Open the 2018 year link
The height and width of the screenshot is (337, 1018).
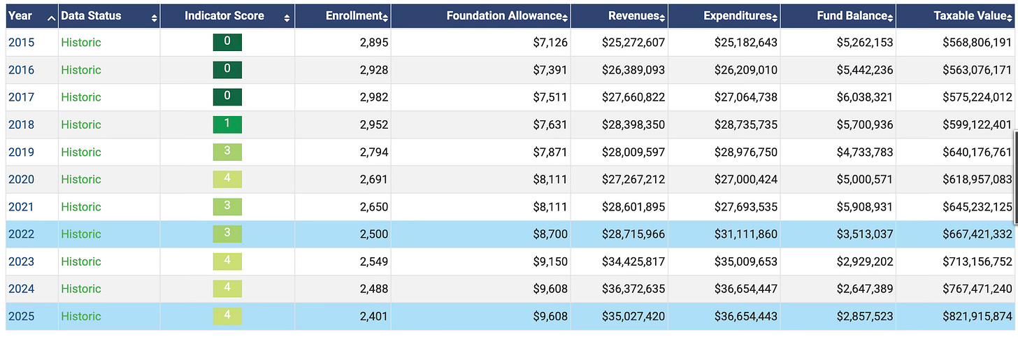coord(21,124)
